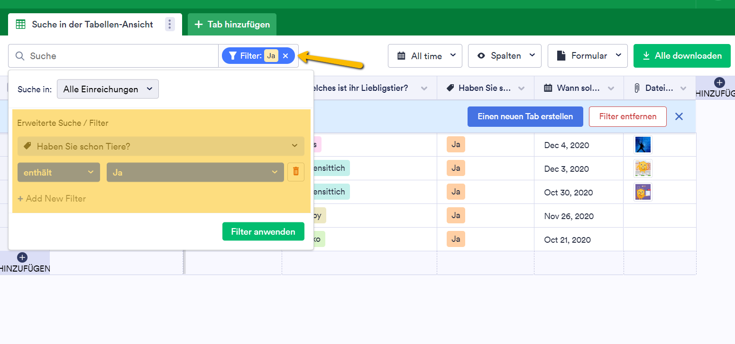Open the 'enthält' condition dropdown
Screen dimensions: 735x344
click(59, 172)
